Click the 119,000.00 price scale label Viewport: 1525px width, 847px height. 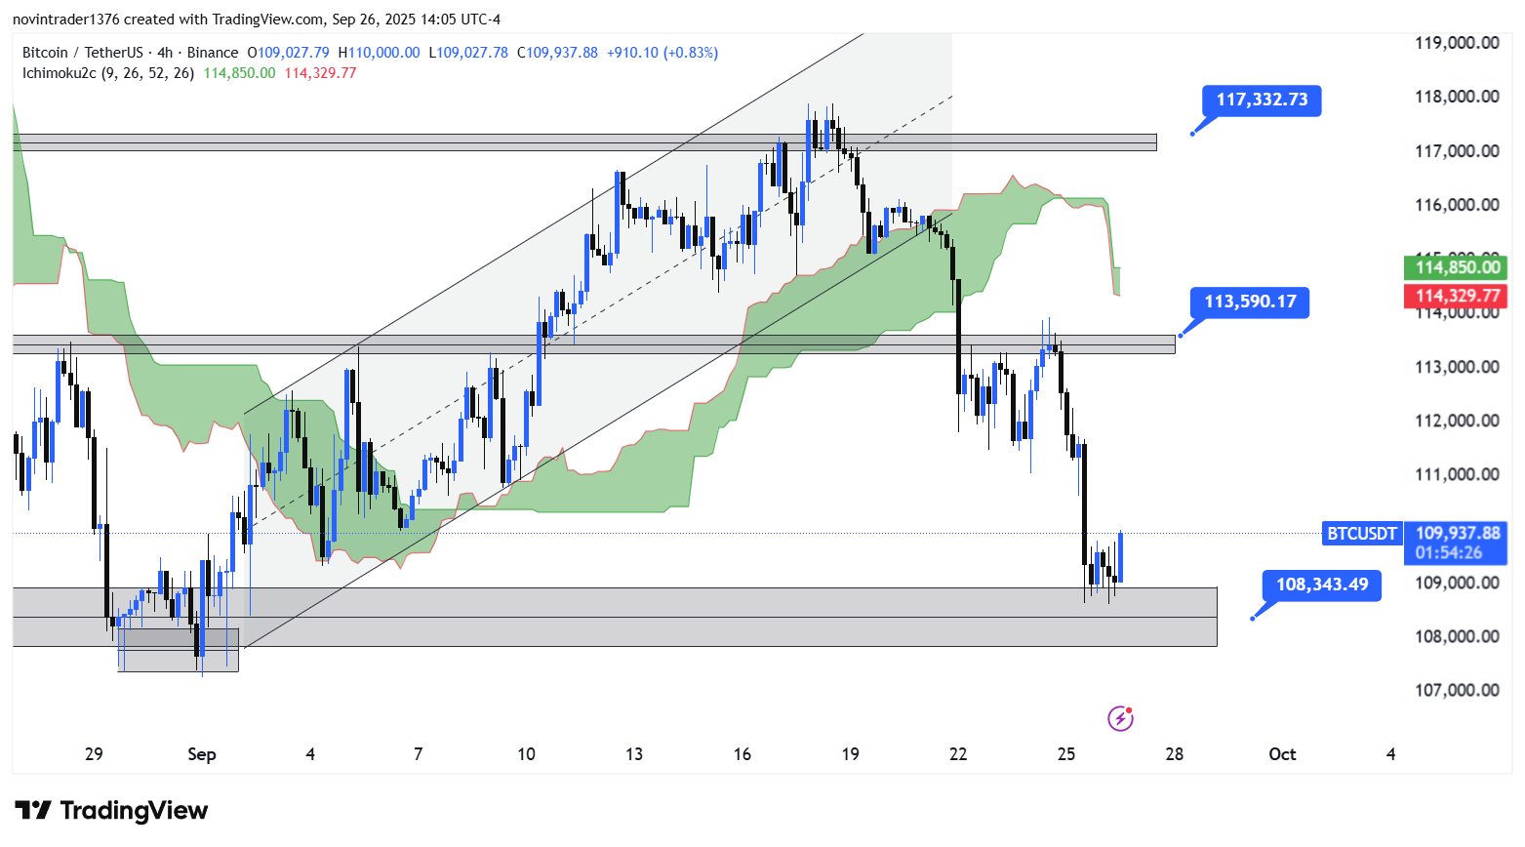click(1457, 43)
